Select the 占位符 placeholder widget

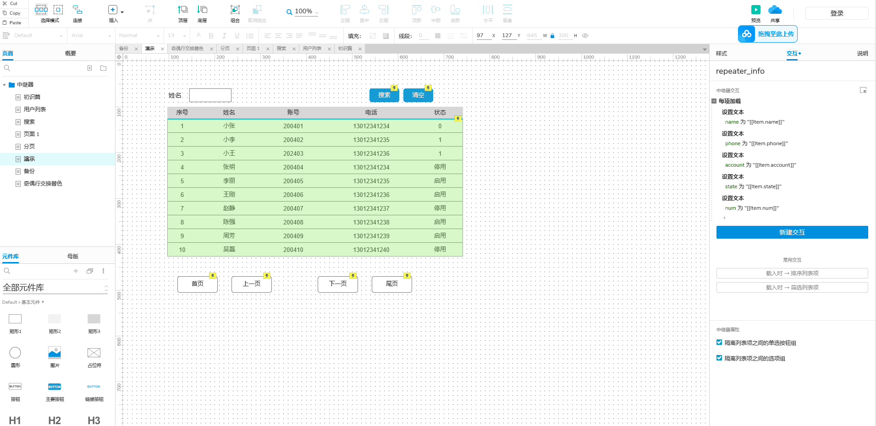coord(94,353)
